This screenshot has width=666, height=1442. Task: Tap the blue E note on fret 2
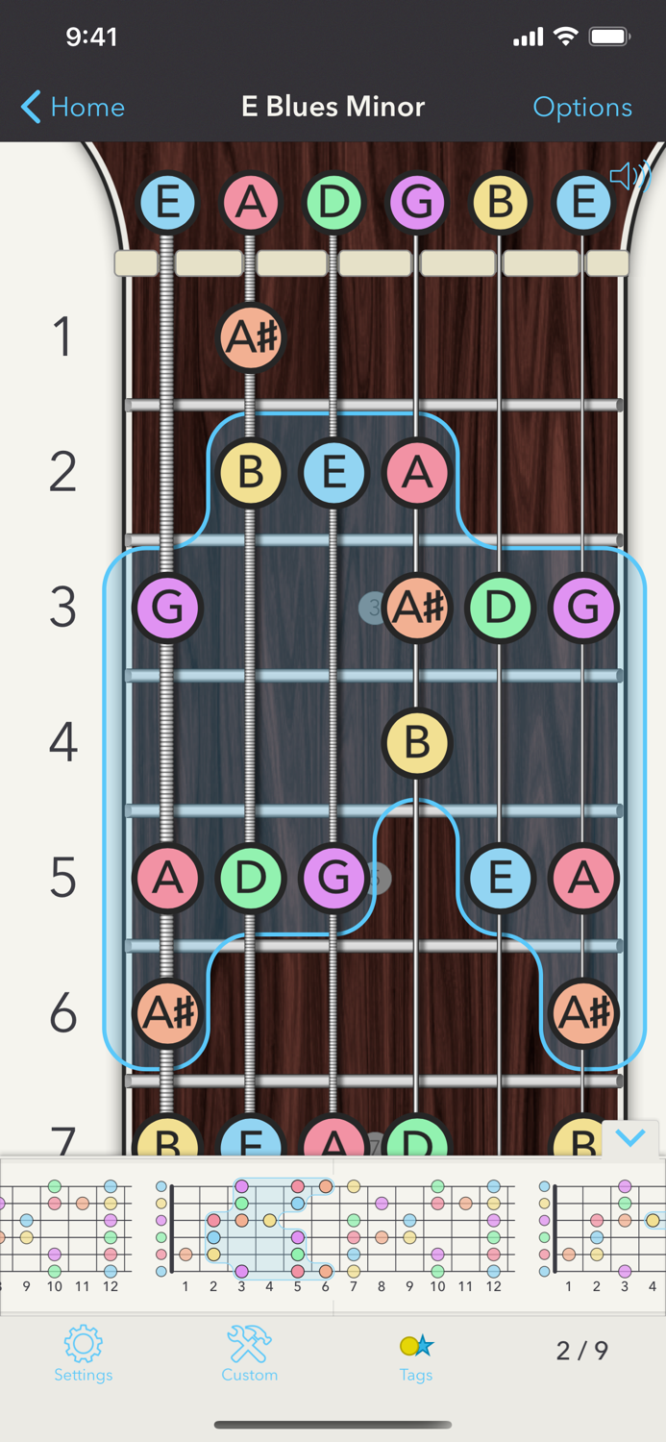point(333,473)
